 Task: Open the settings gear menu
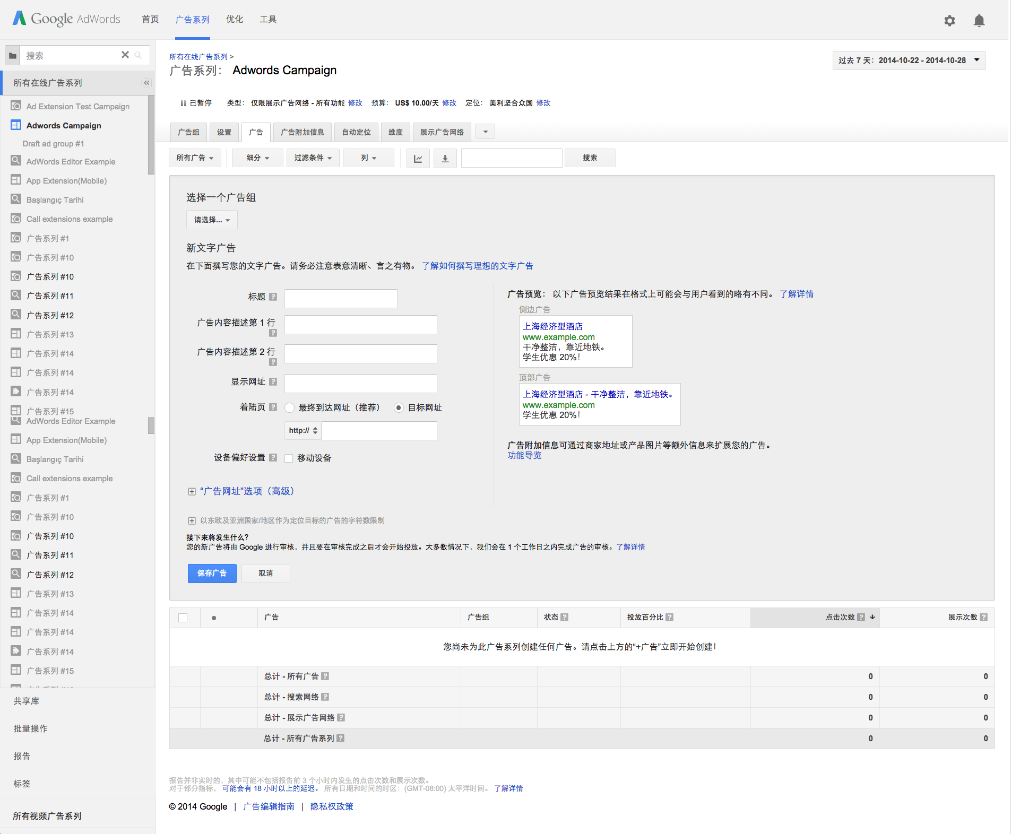pyautogui.click(x=949, y=21)
